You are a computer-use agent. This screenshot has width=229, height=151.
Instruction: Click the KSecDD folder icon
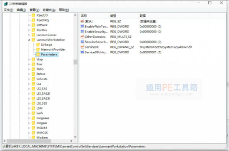[33, 15]
